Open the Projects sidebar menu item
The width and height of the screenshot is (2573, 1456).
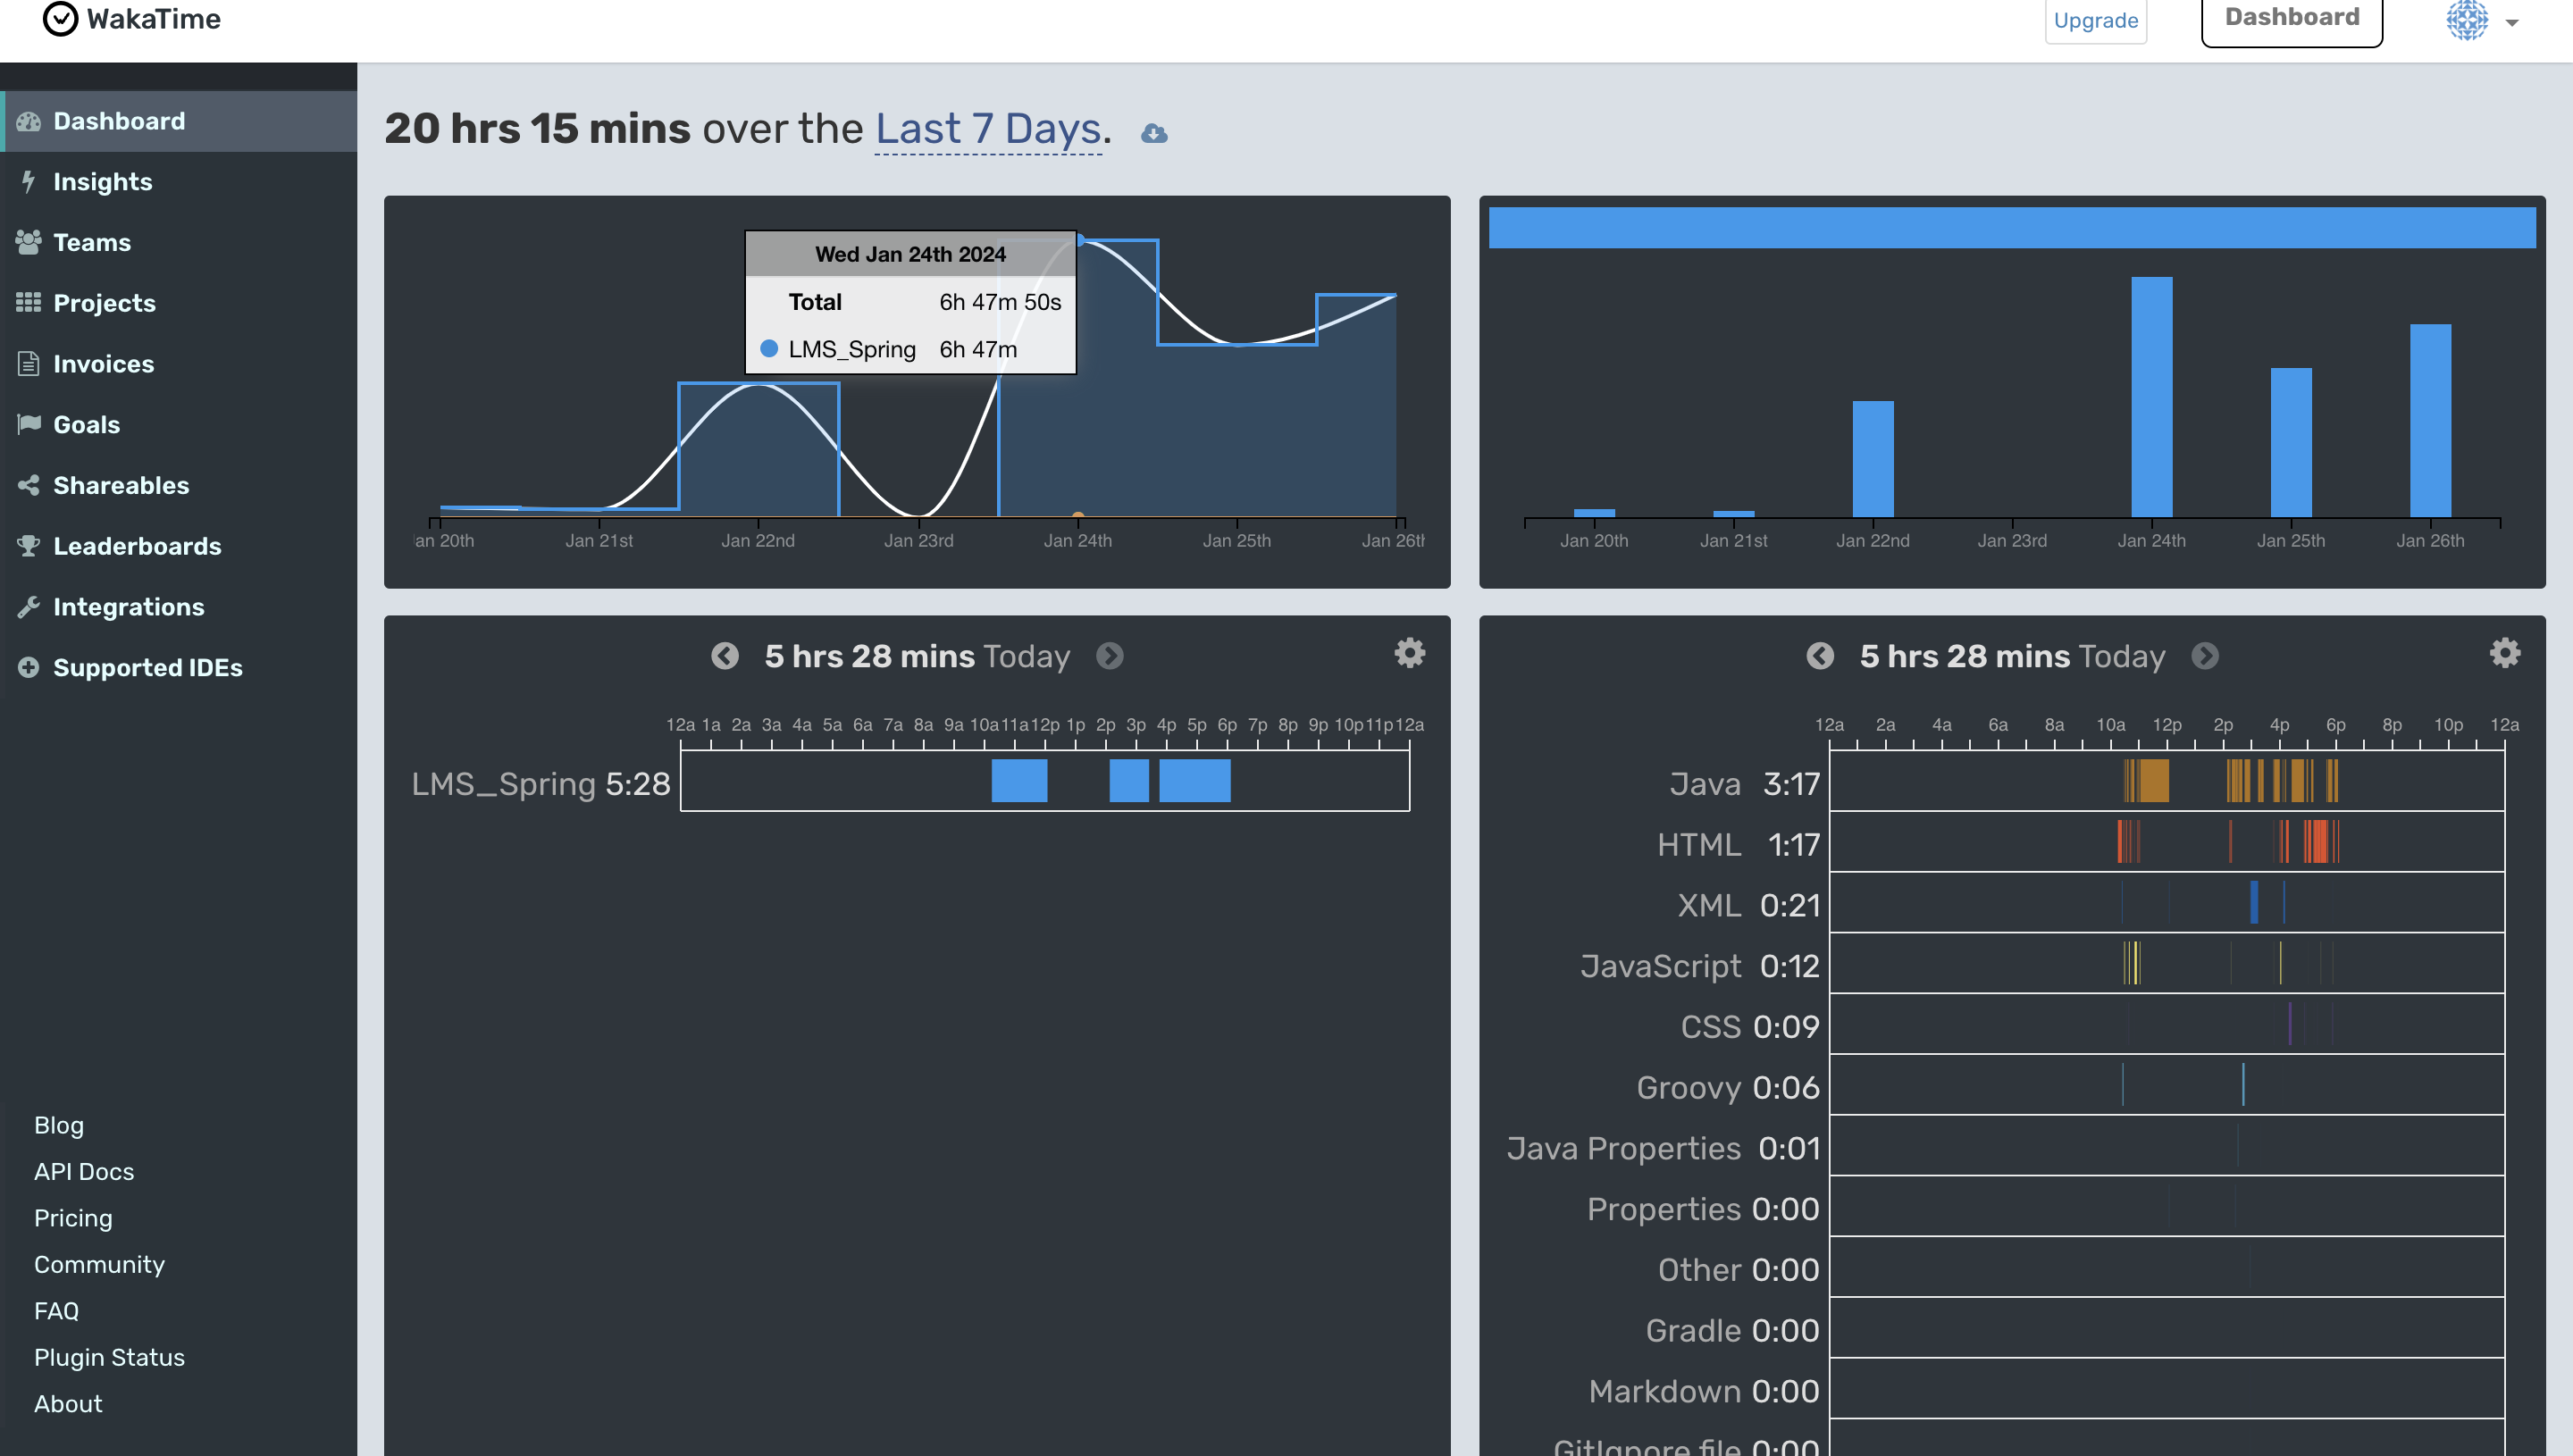point(104,303)
